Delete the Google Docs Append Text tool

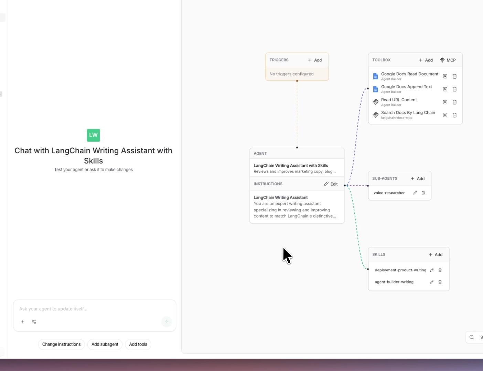point(454,89)
